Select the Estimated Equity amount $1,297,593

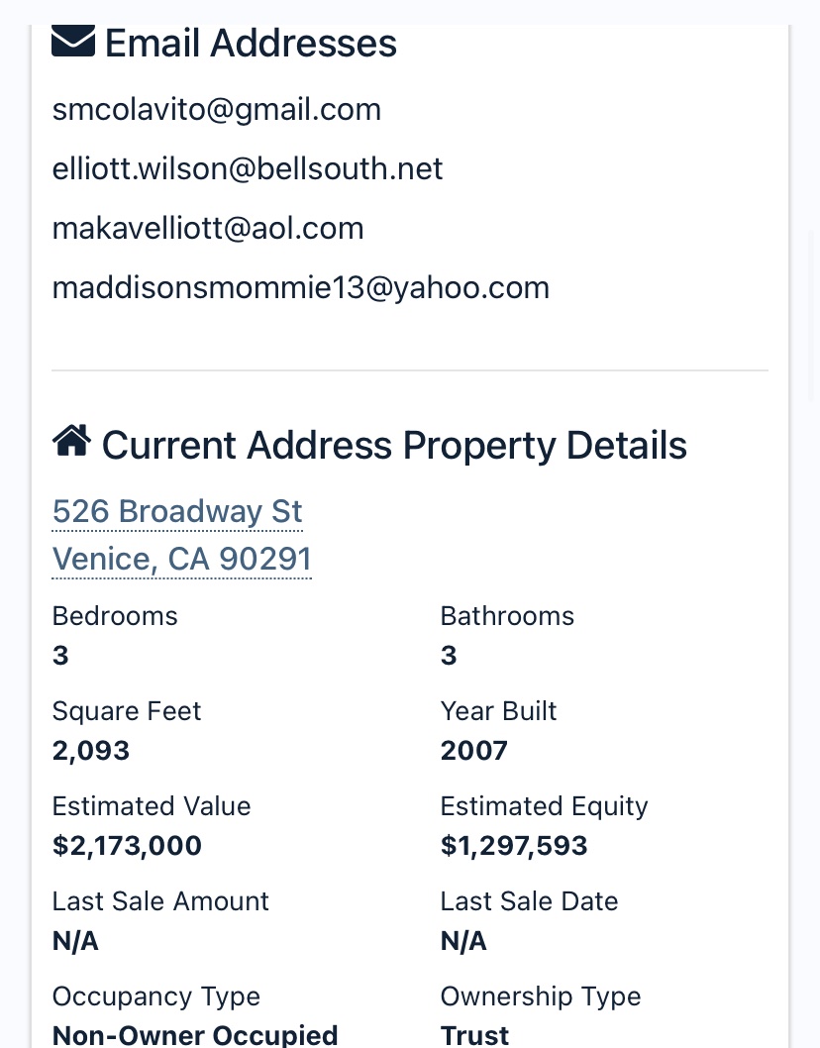pos(514,846)
